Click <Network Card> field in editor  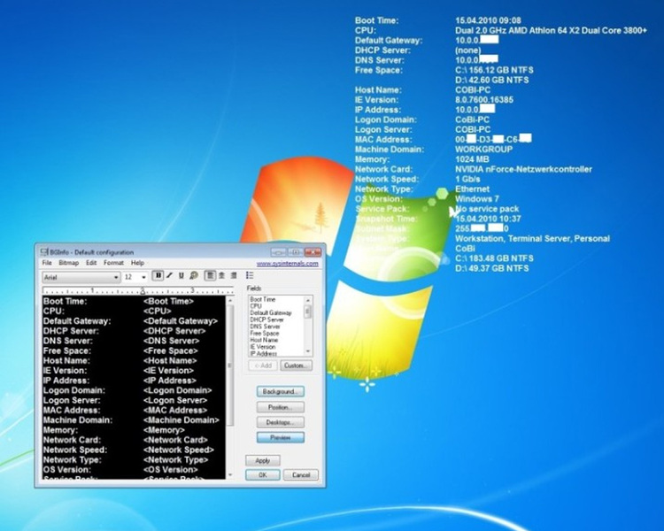coord(176,440)
